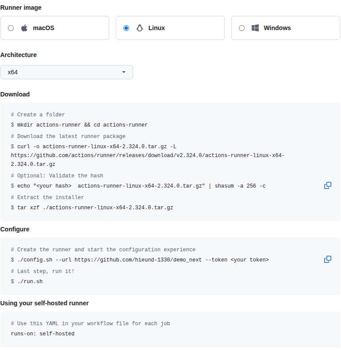This screenshot has height=350, width=341.
Task: Click the Apple logo icon
Action: click(x=24, y=28)
